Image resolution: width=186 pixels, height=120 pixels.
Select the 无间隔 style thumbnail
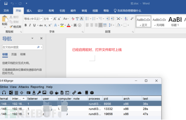159,22
